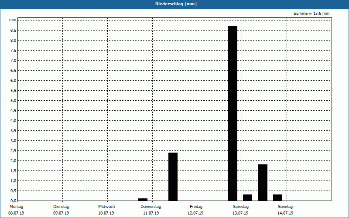Screen dimensions: 349x218
Task: Click the 0,0 y-axis label
Action: point(14,201)
